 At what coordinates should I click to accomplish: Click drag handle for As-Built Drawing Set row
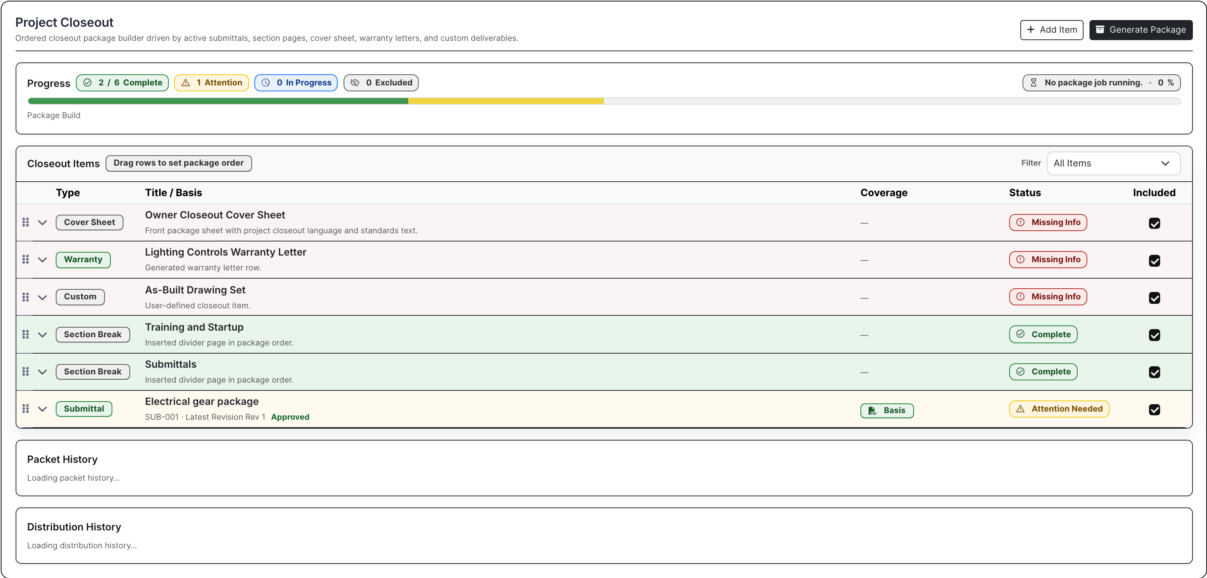click(x=26, y=297)
